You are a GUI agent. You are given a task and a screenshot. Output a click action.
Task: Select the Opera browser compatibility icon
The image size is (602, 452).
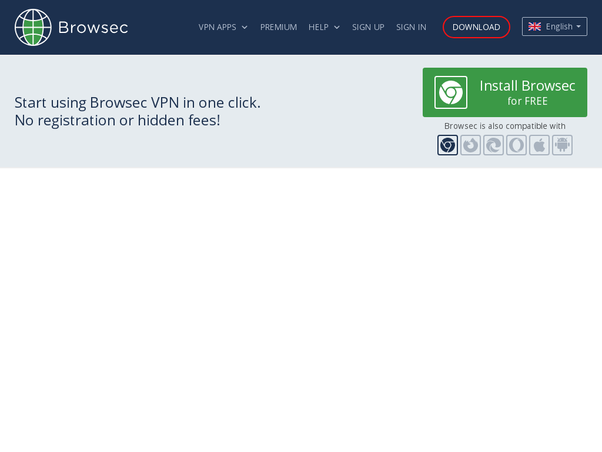pos(516,145)
